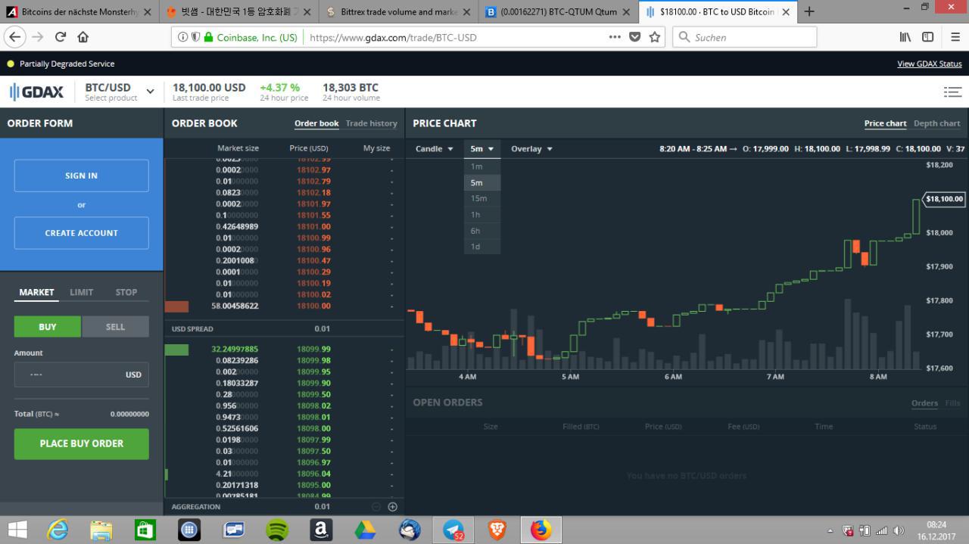Click PLACE BUY ORDER button
This screenshot has height=544, width=969.
81,443
